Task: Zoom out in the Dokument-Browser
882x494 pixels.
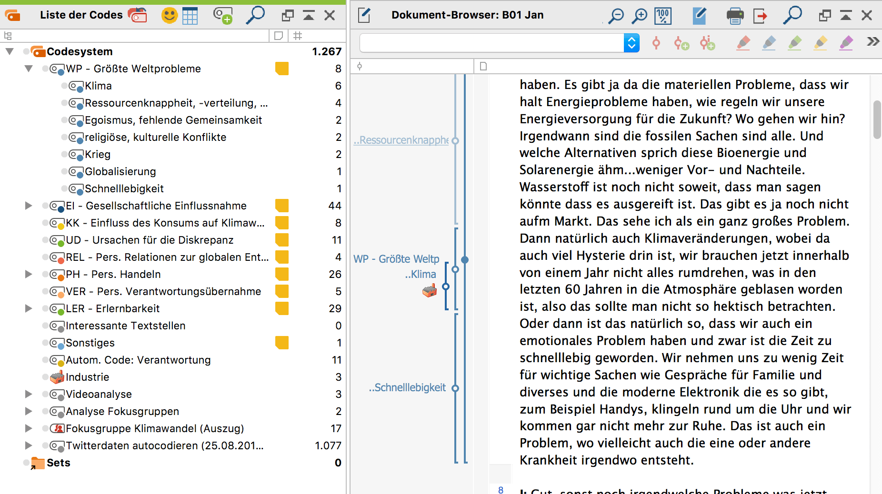Action: (x=616, y=15)
